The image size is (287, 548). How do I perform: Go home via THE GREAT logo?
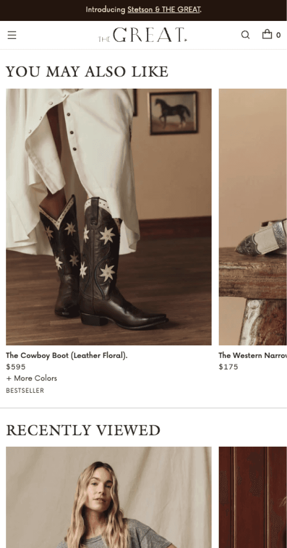point(143,35)
